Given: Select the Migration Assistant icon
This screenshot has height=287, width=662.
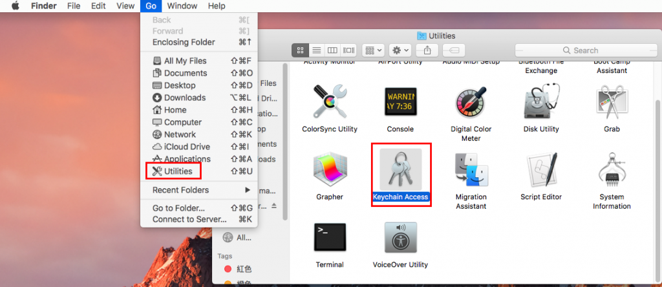Looking at the screenshot, I should click(x=471, y=169).
